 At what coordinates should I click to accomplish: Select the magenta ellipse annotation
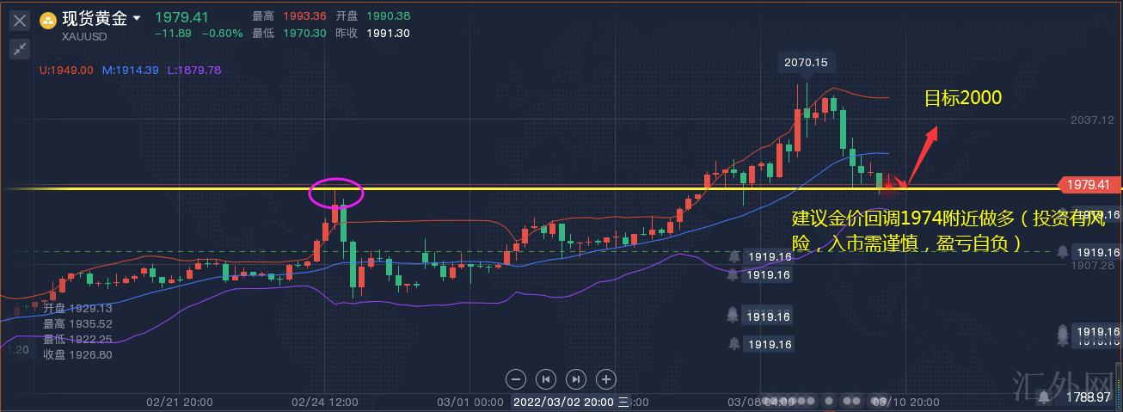pyautogui.click(x=336, y=194)
